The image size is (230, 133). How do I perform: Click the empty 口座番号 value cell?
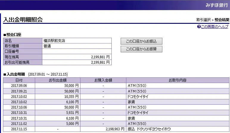(x=77, y=51)
